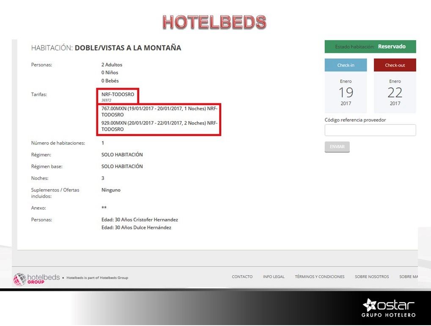Click the Hotelbeds Group globe logo
The image size is (431, 326).
(x=19, y=279)
